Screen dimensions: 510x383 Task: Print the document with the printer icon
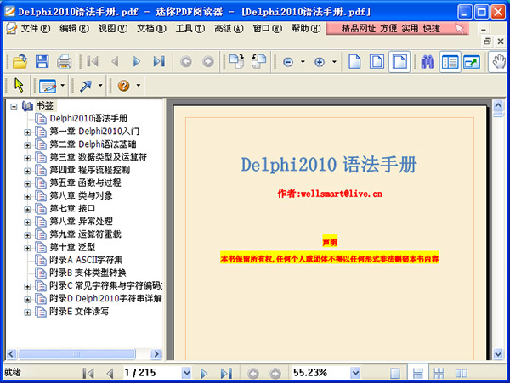64,61
